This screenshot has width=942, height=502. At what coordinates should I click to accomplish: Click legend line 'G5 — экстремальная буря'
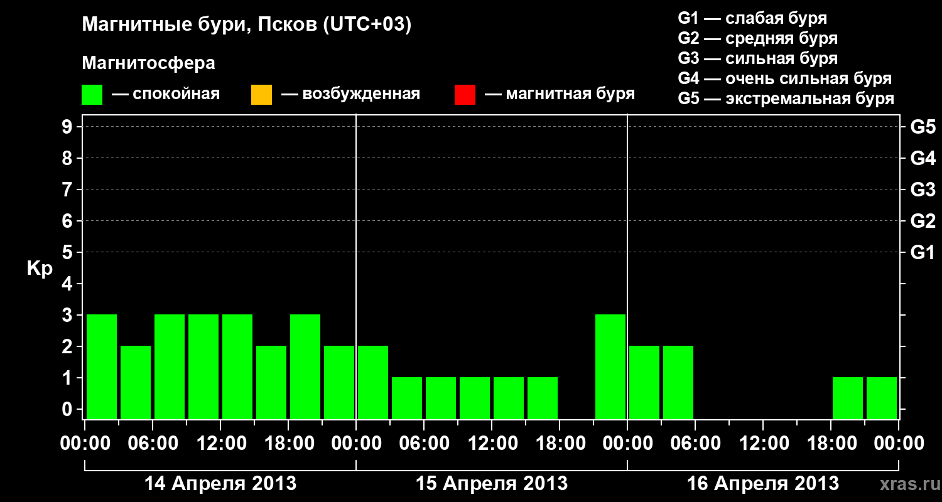(786, 99)
